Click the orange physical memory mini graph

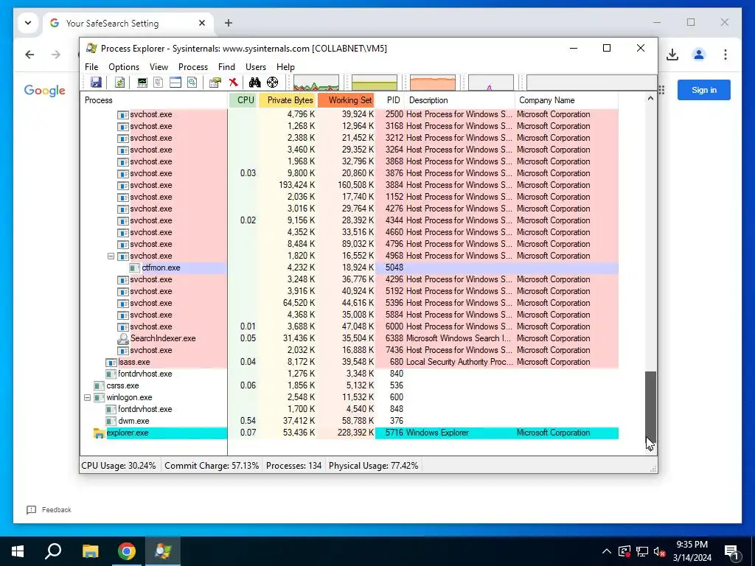(x=433, y=83)
